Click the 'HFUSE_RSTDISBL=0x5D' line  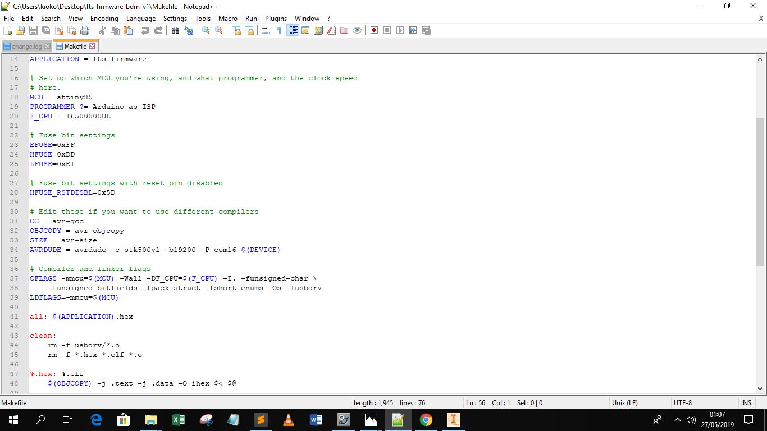click(x=72, y=192)
